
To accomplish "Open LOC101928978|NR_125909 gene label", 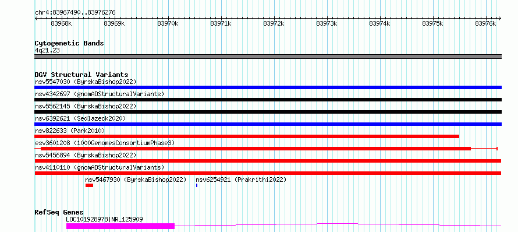I will coord(104,219).
